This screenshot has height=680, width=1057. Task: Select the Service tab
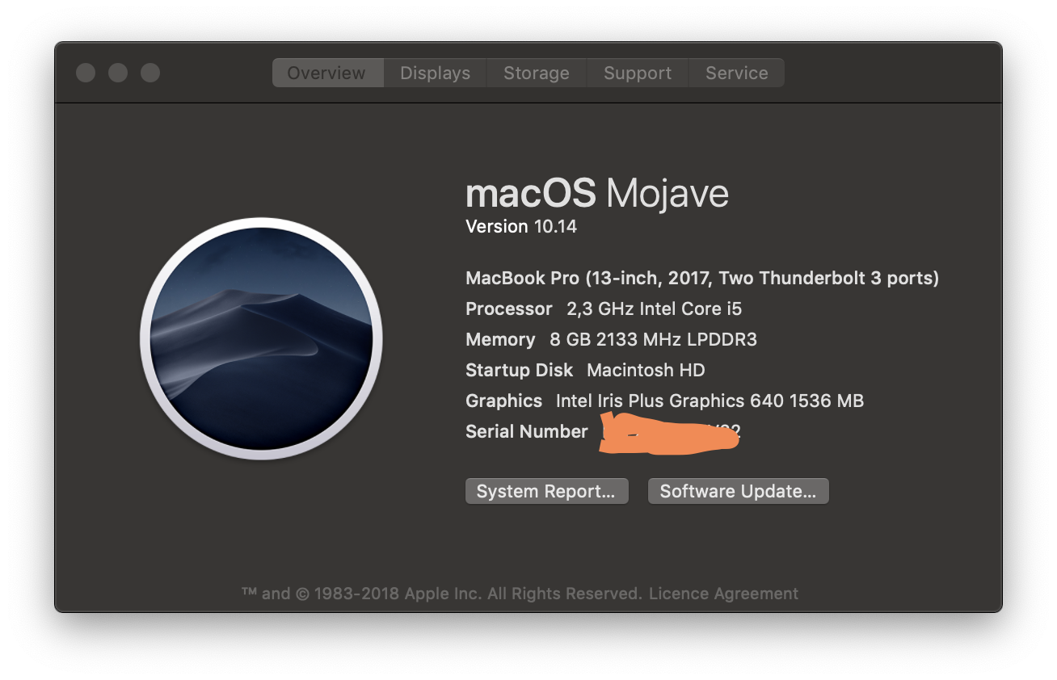[736, 73]
